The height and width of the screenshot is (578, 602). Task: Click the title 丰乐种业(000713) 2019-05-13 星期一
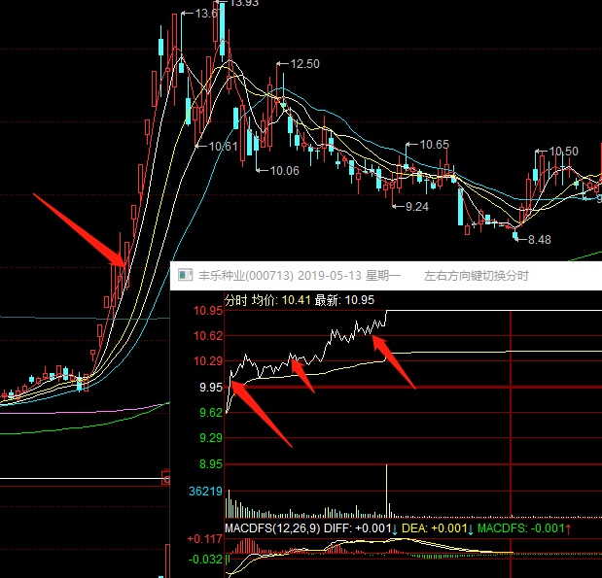[x=300, y=275]
